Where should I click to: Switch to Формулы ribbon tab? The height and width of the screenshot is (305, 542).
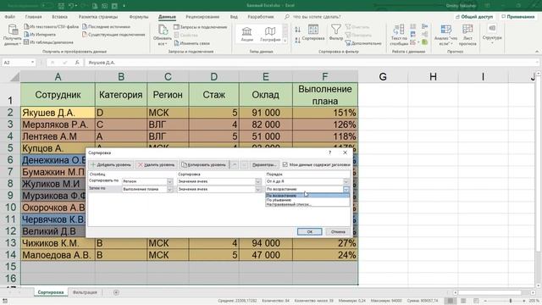[139, 17]
